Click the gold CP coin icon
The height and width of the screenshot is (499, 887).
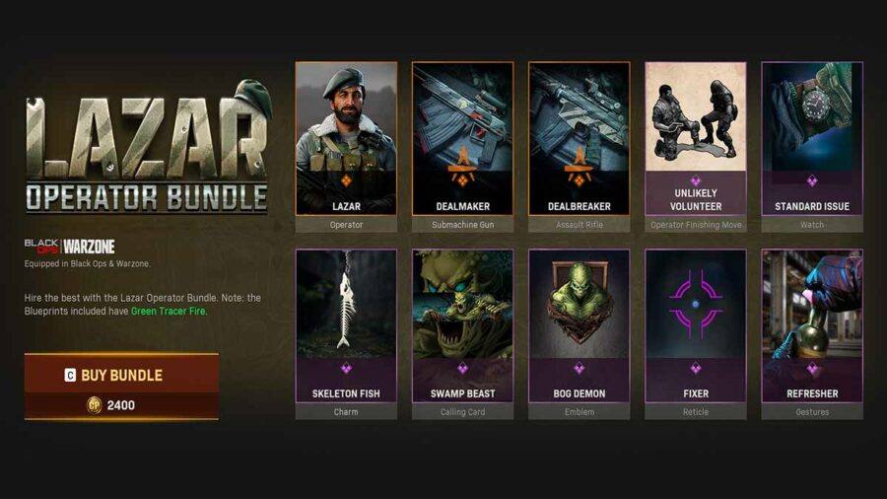95,405
